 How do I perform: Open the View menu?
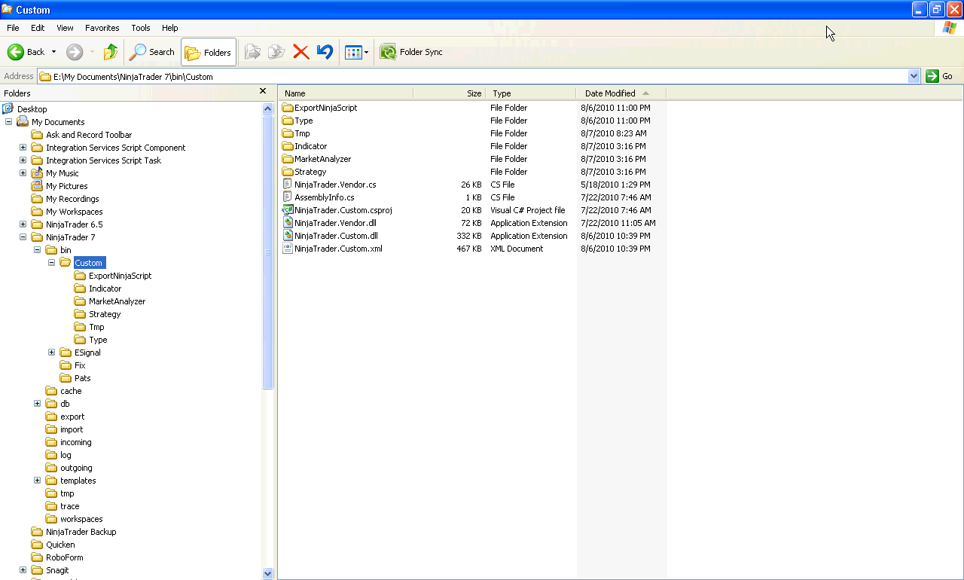(x=65, y=28)
